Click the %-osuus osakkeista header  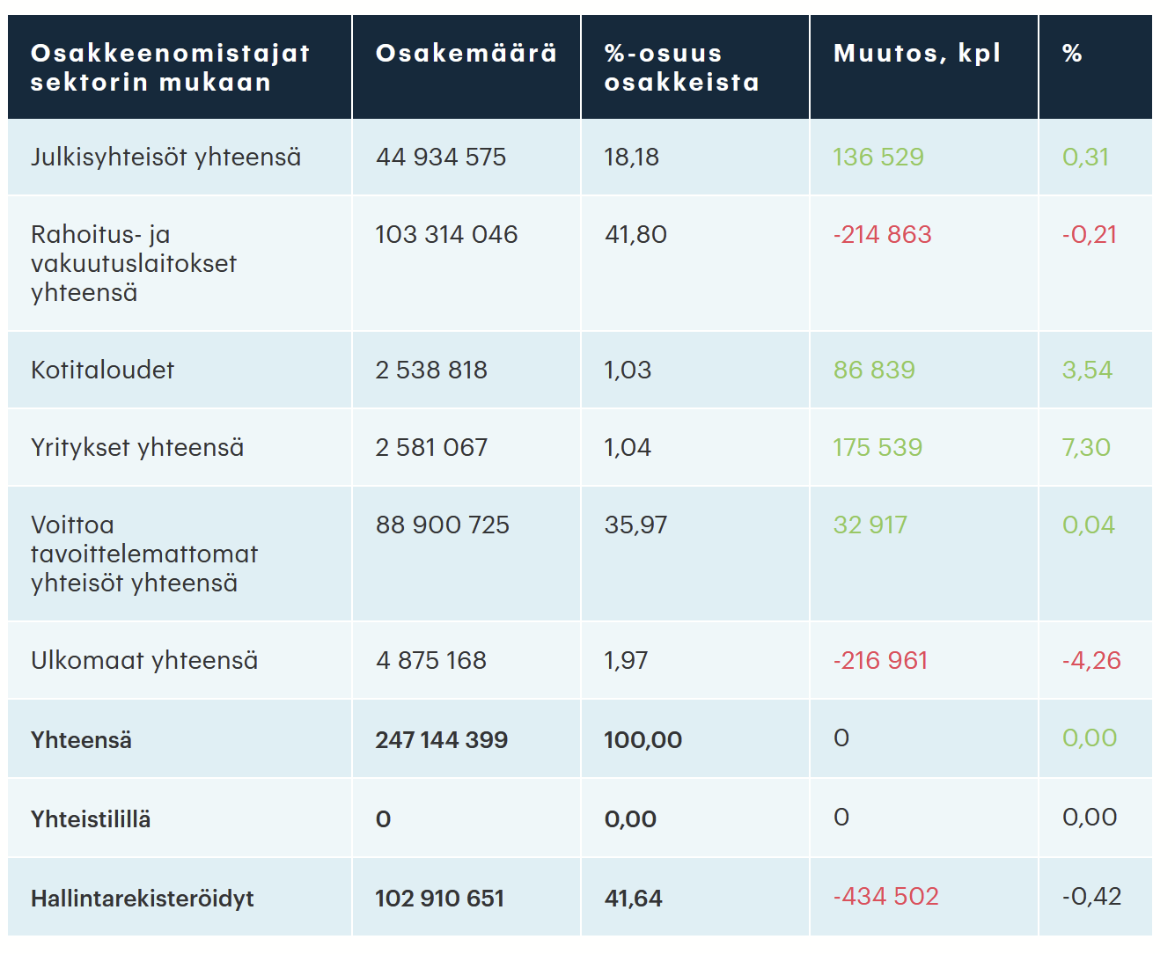click(x=681, y=68)
